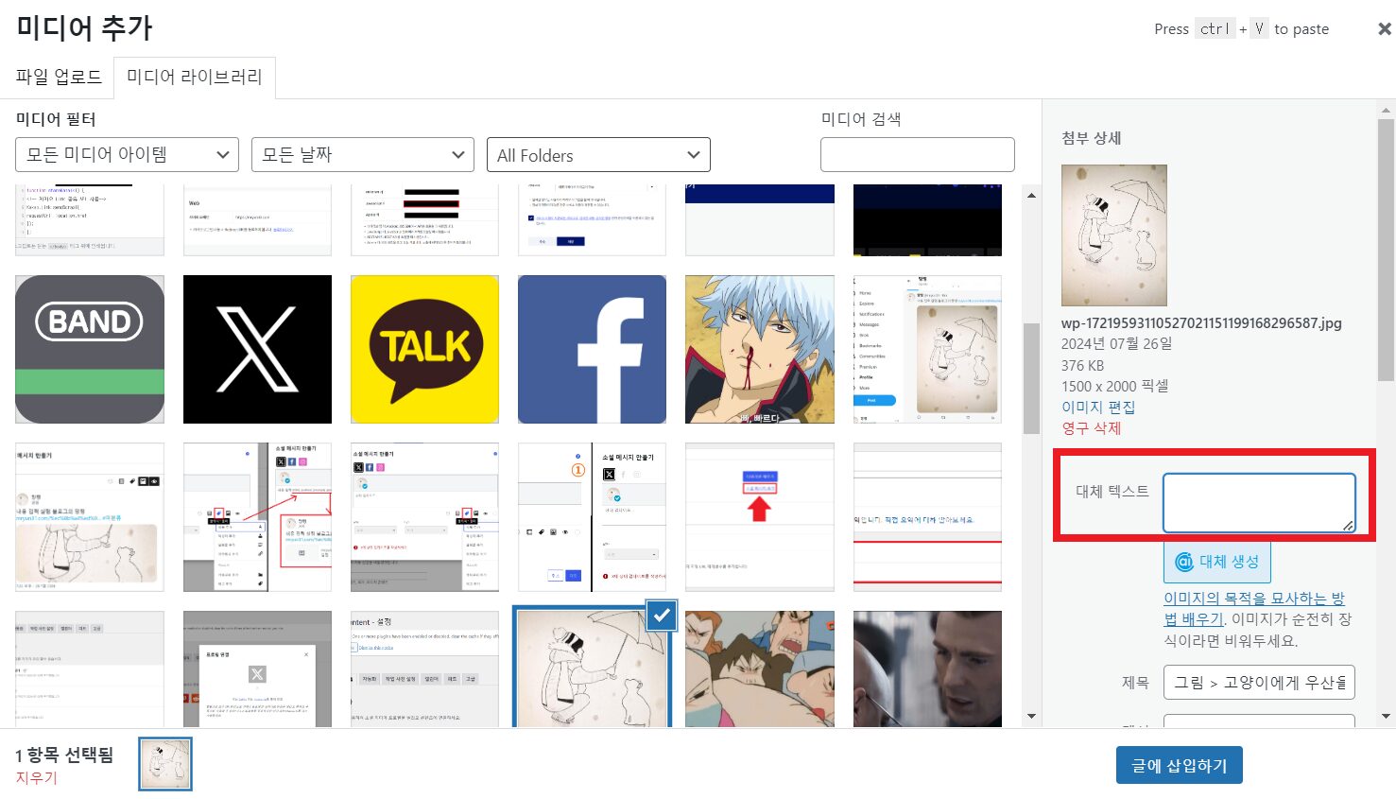Click the media grid scrollbar down arrow
The height and width of the screenshot is (799, 1396).
pos(1031,716)
